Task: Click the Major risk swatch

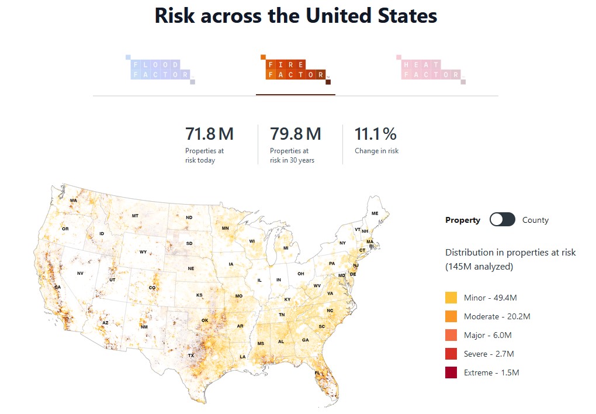Action: coord(451,335)
